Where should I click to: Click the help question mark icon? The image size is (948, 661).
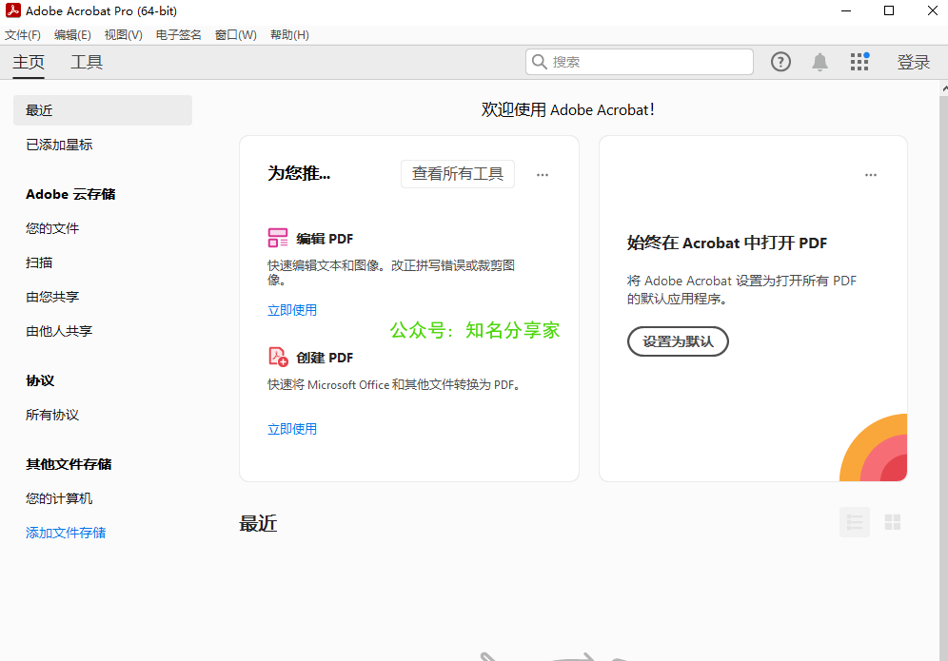pyautogui.click(x=780, y=62)
